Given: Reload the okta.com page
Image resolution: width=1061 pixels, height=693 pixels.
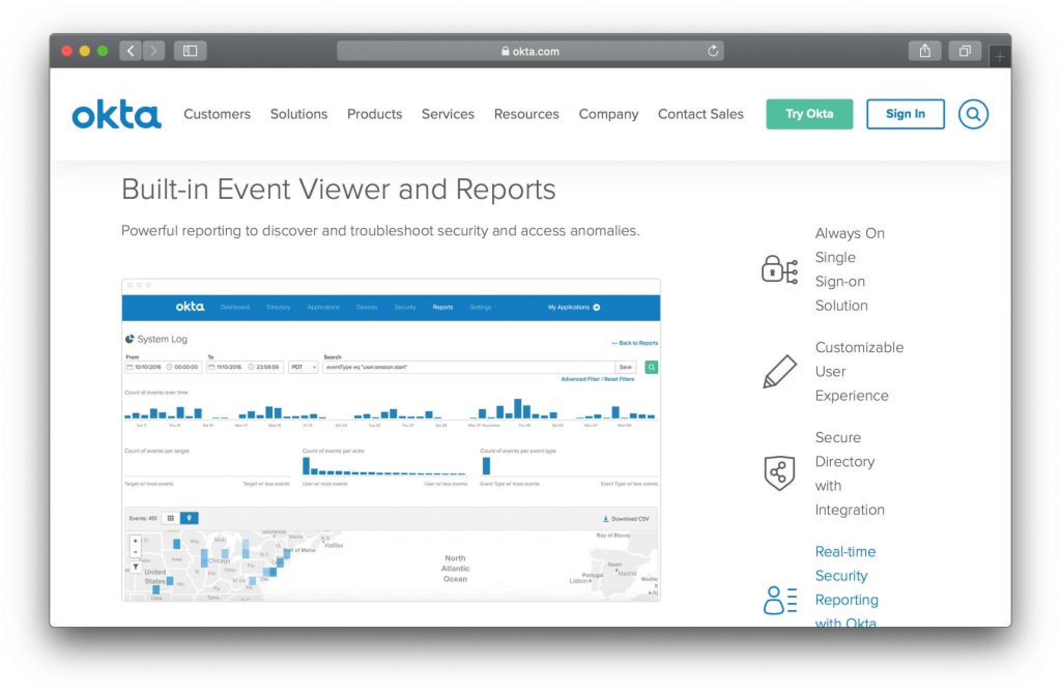Looking at the screenshot, I should (713, 51).
